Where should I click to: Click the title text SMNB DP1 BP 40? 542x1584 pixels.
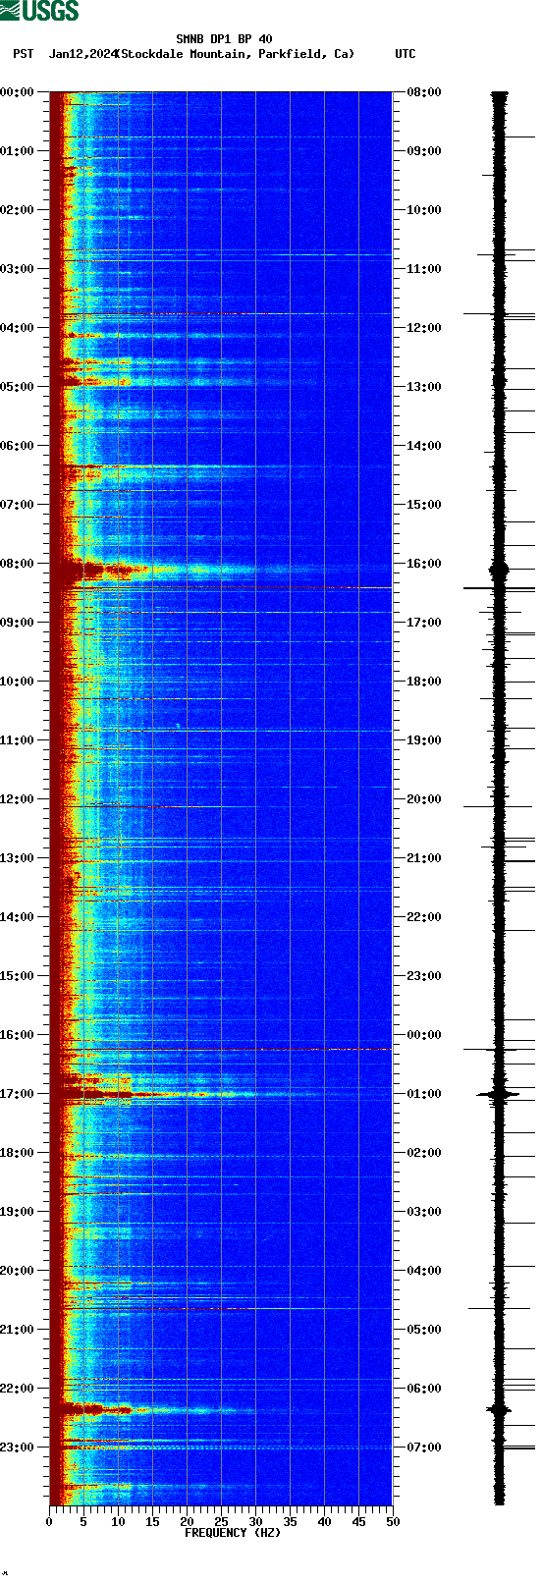[x=224, y=40]
